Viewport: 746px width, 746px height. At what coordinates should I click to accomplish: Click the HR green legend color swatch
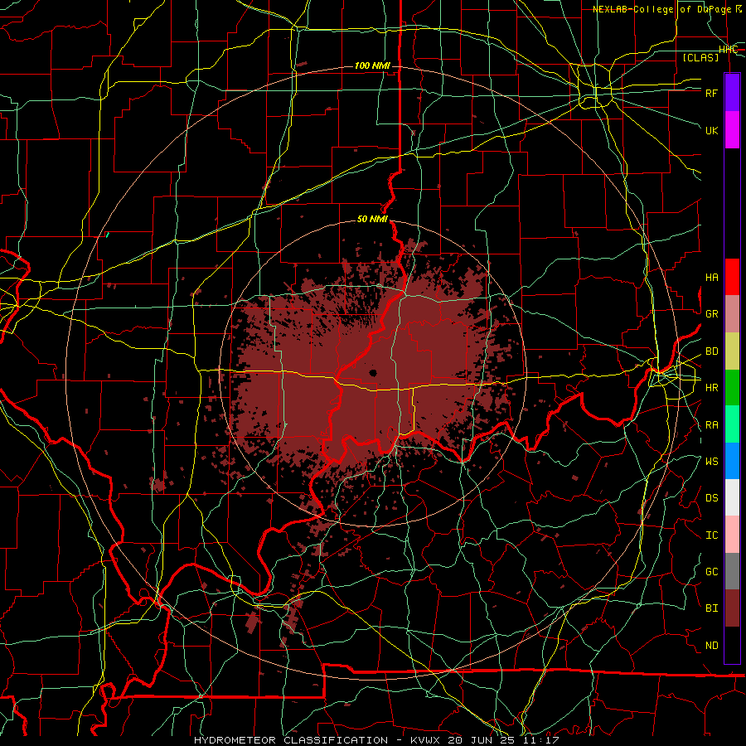[732, 388]
